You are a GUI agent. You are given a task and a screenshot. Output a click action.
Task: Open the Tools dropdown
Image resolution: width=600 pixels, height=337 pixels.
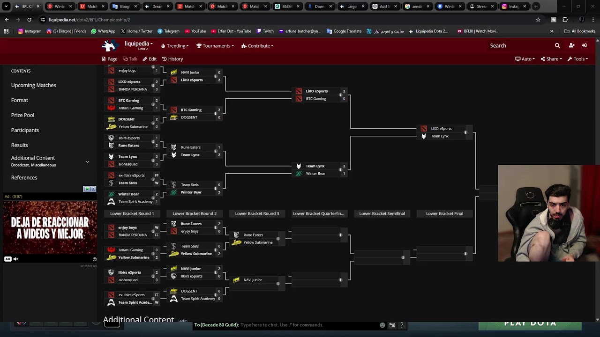tap(577, 59)
